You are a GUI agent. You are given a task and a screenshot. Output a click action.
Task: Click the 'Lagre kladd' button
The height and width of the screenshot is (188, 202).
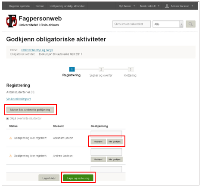click(x=49, y=178)
